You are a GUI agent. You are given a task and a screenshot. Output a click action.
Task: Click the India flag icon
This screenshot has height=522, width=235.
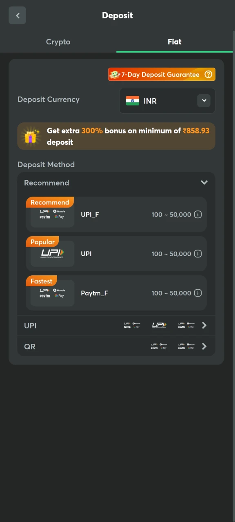point(133,101)
